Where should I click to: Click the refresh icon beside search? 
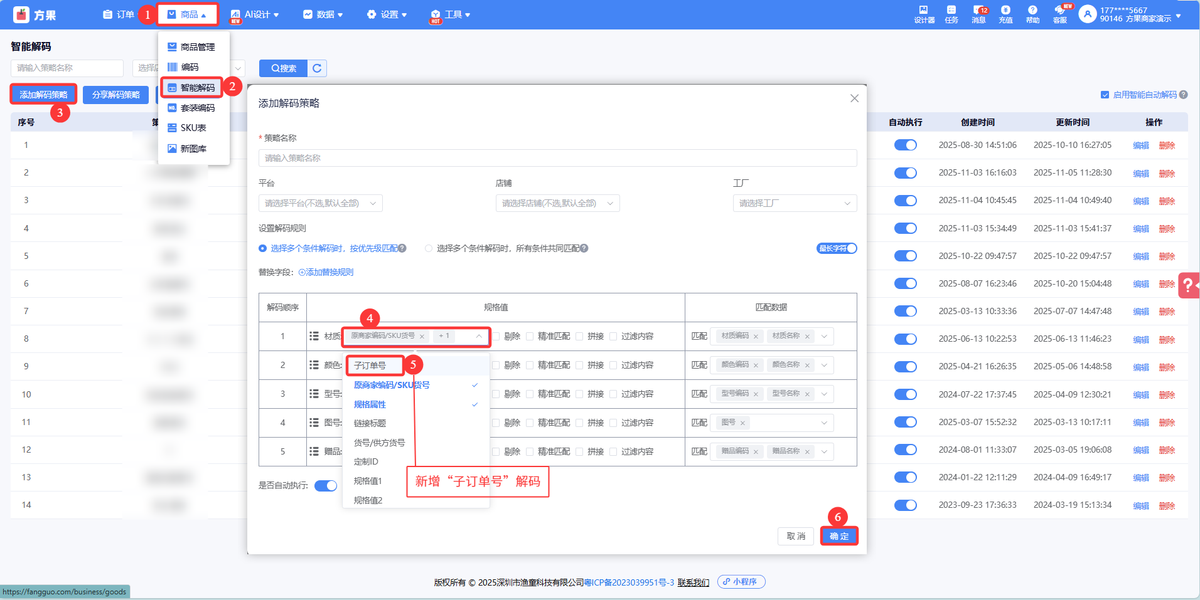tap(317, 68)
